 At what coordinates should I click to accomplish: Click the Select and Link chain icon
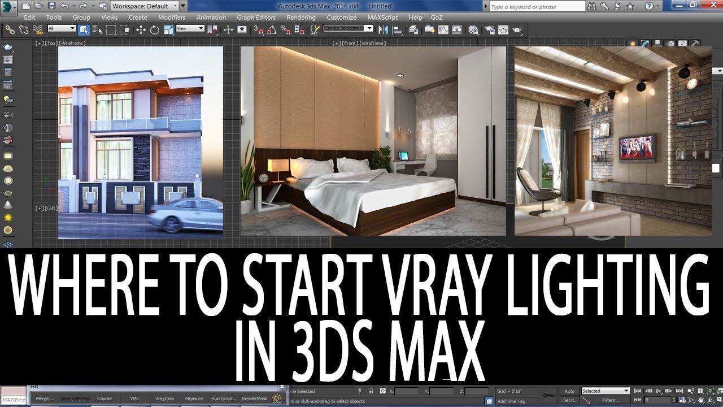(10, 29)
